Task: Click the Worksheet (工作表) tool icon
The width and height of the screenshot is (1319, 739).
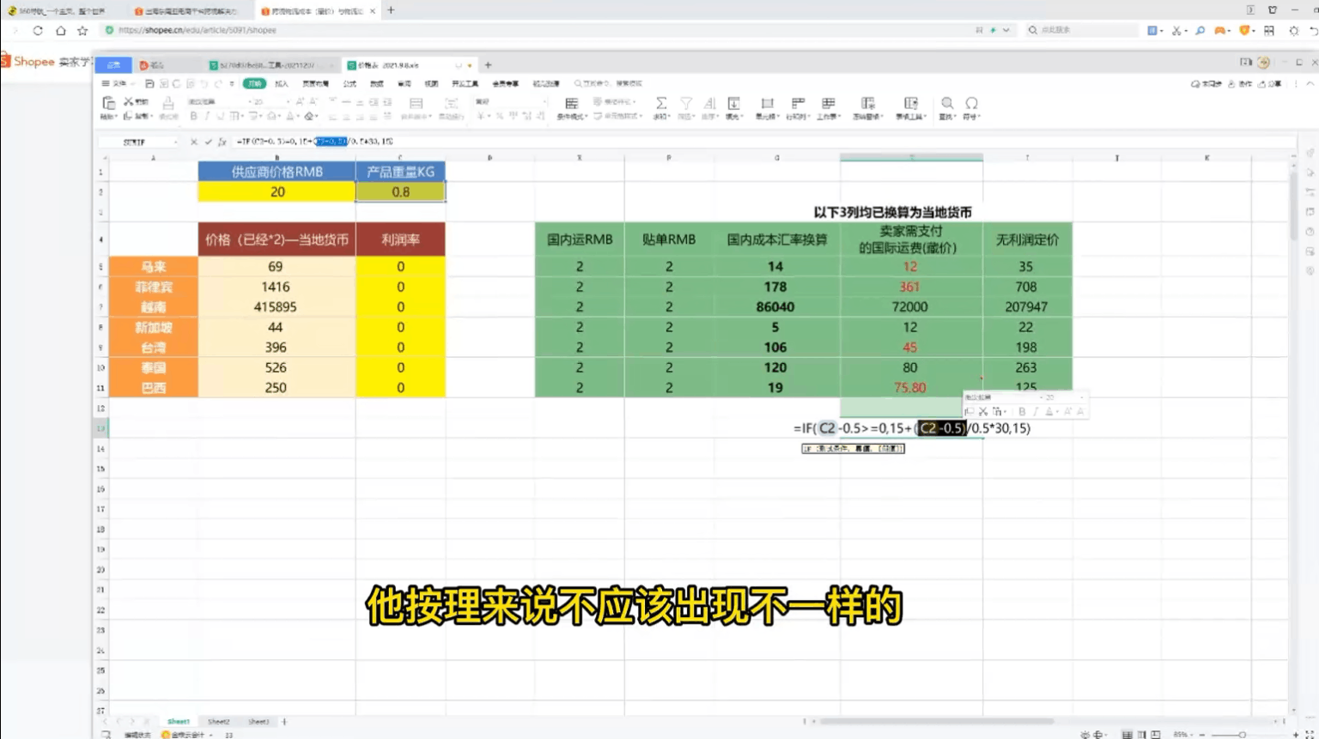Action: pos(828,103)
